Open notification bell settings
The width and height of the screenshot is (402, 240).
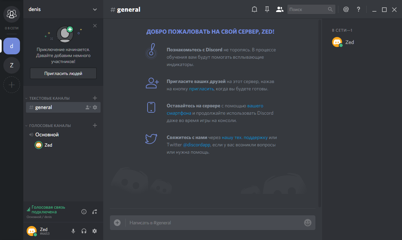pyautogui.click(x=254, y=9)
